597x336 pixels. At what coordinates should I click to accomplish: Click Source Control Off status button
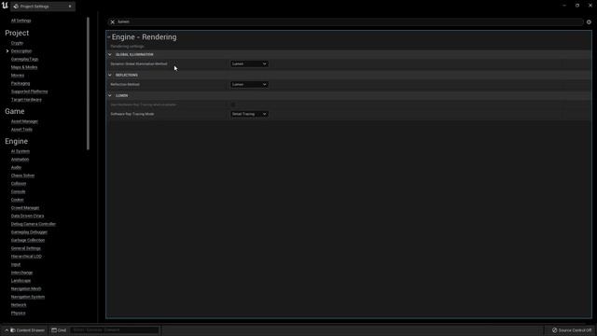coord(572,330)
